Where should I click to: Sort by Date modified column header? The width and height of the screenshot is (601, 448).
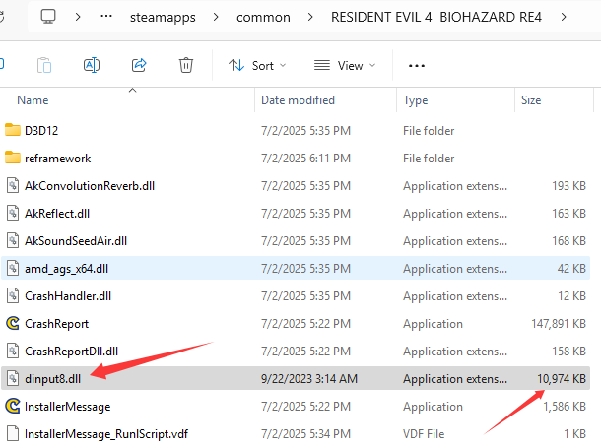[298, 100]
